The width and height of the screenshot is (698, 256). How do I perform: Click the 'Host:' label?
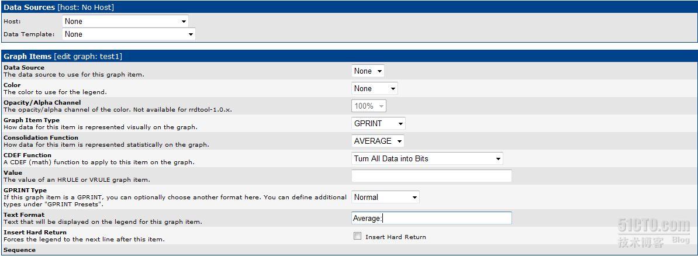12,22
